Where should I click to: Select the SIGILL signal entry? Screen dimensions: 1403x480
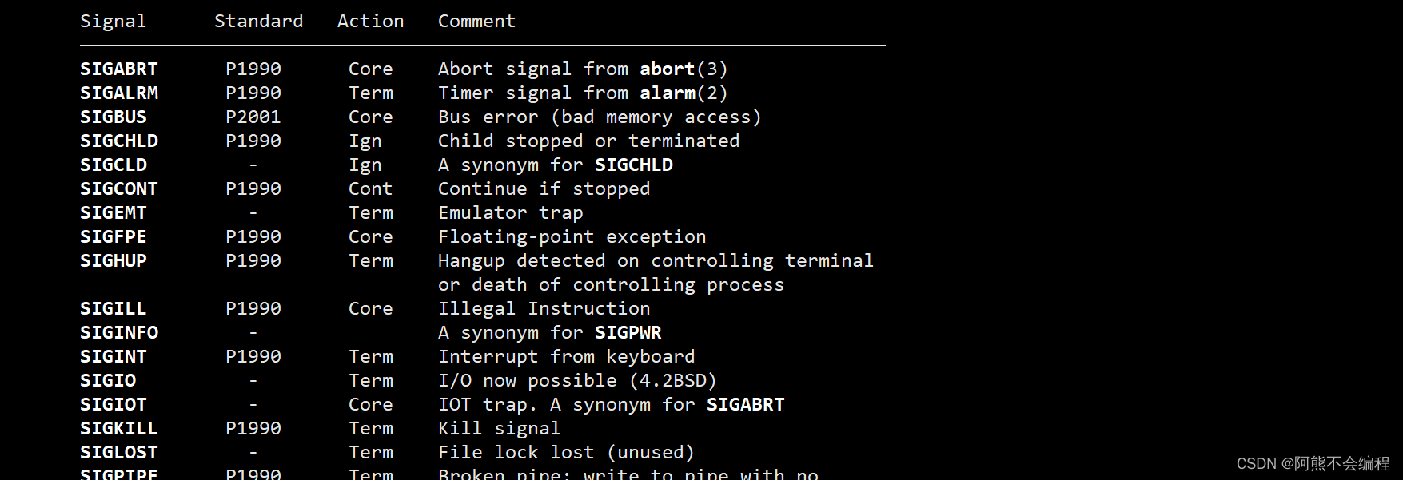point(114,309)
